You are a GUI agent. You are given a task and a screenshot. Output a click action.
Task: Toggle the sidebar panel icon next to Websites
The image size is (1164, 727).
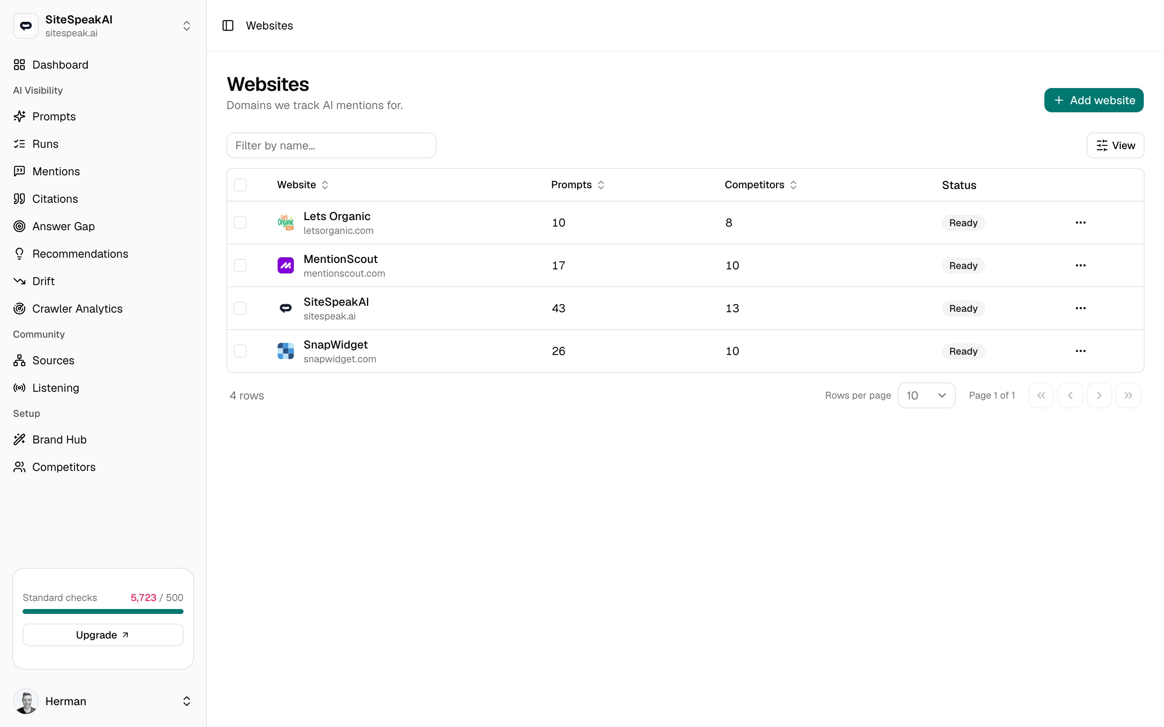[x=228, y=25]
